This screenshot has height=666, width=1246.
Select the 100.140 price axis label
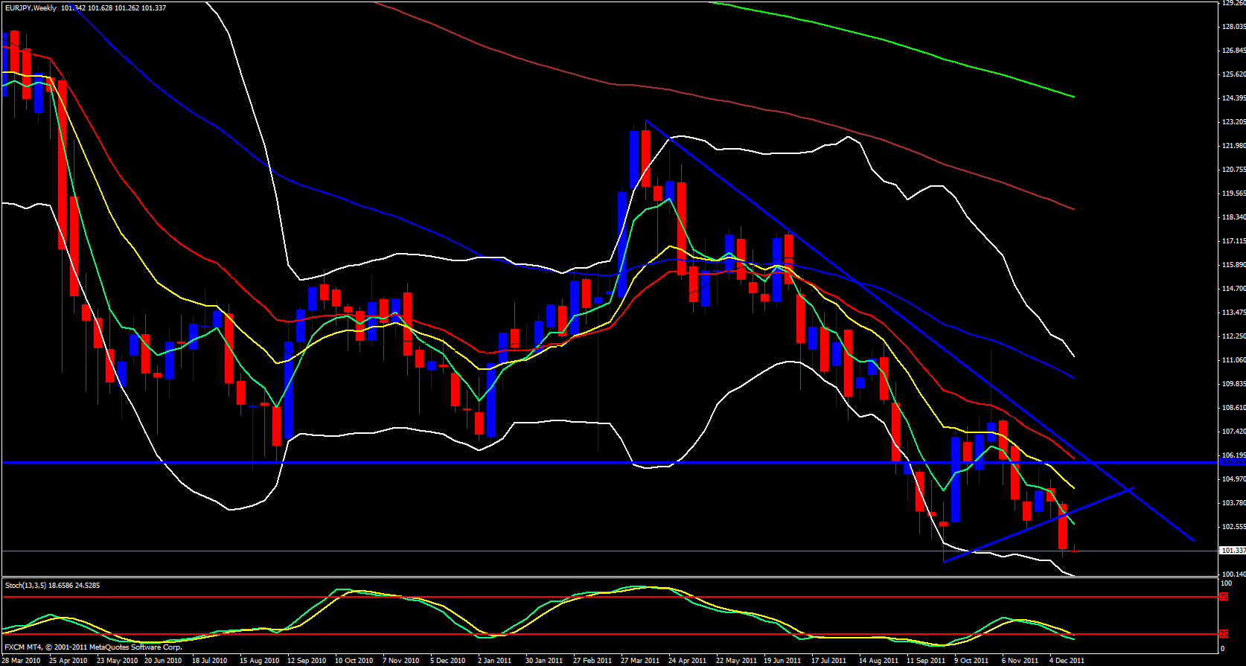(x=1233, y=574)
